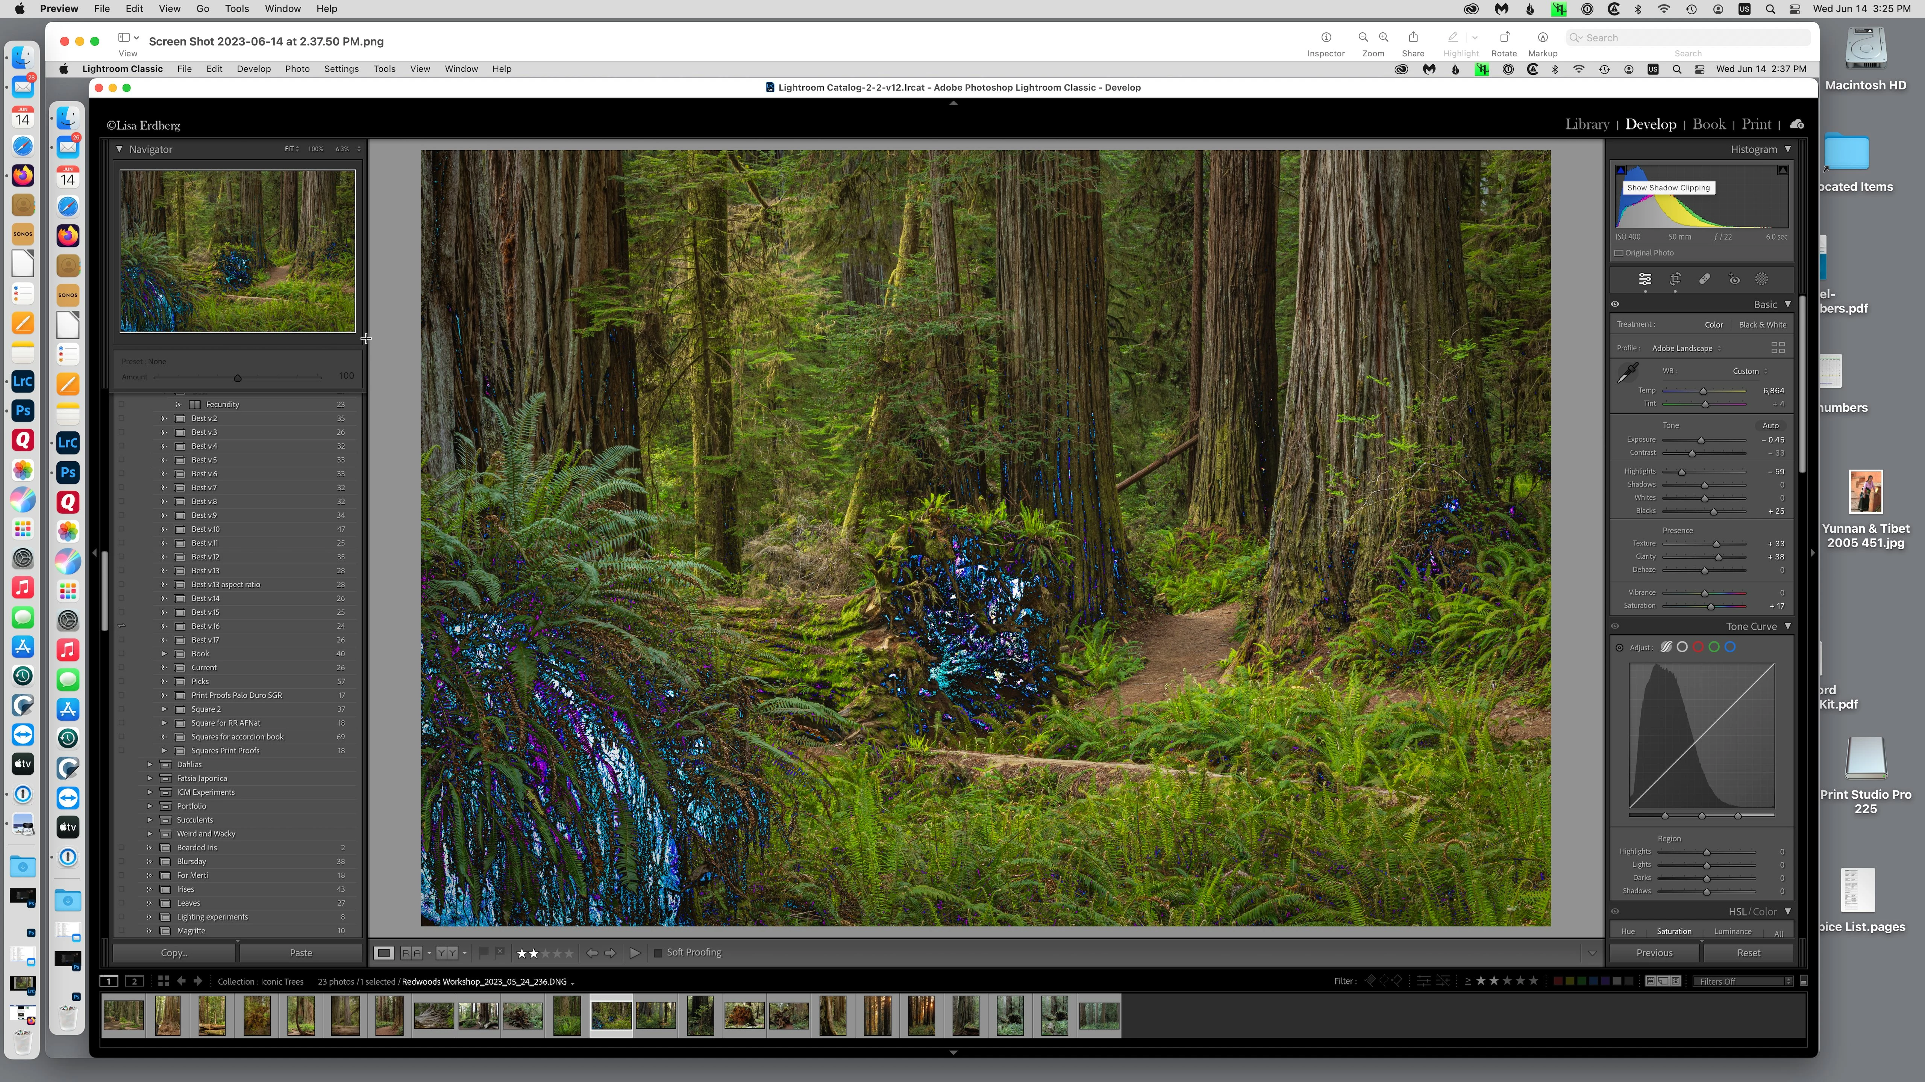1925x1082 pixels.
Task: Expand the Dahlias collection set
Action: pyautogui.click(x=150, y=765)
